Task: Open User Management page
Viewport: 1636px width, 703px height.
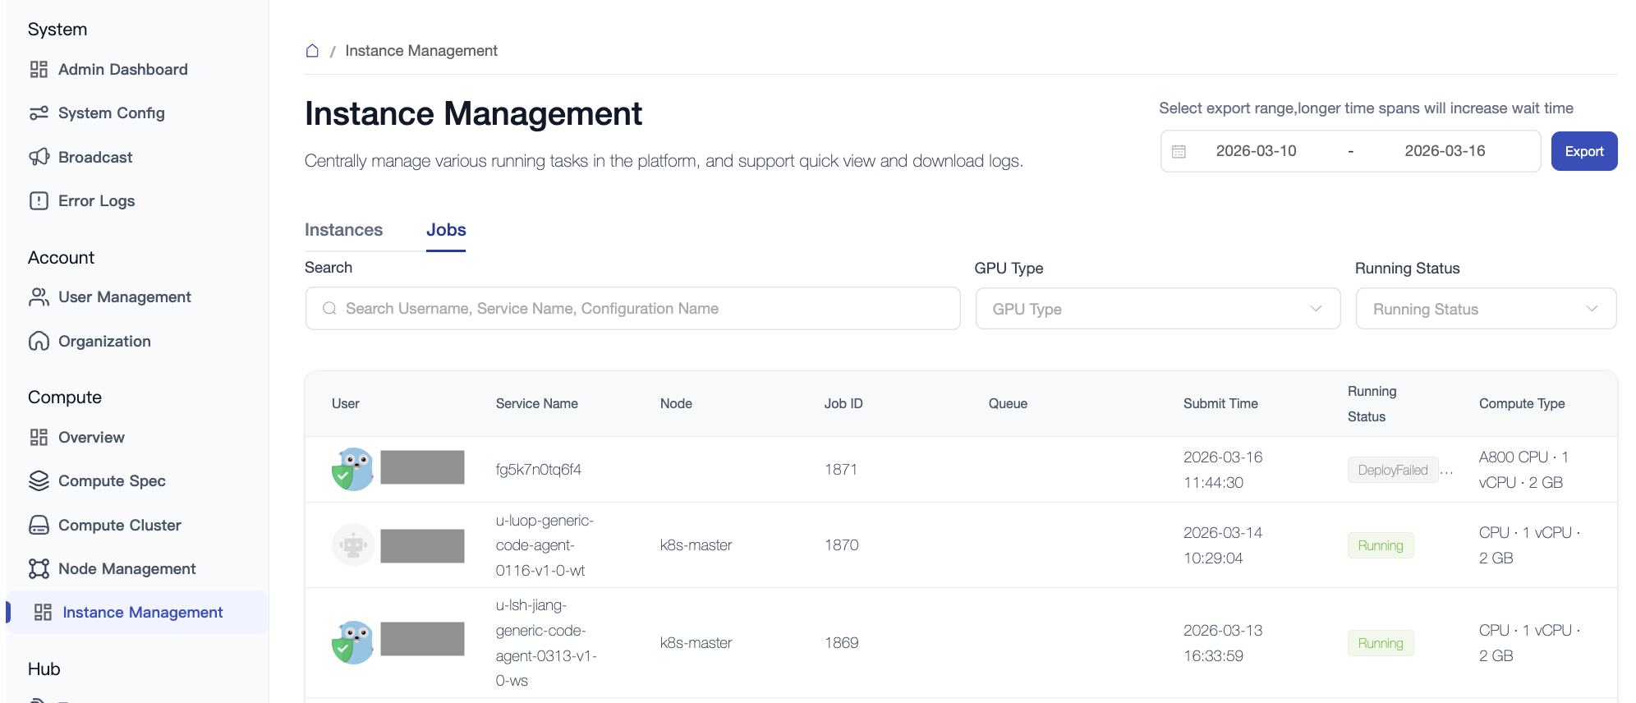Action: pos(124,297)
